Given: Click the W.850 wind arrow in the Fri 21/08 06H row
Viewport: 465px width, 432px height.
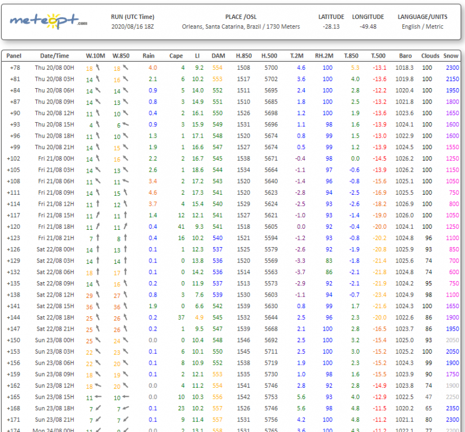Looking at the screenshot, I should point(126,181).
